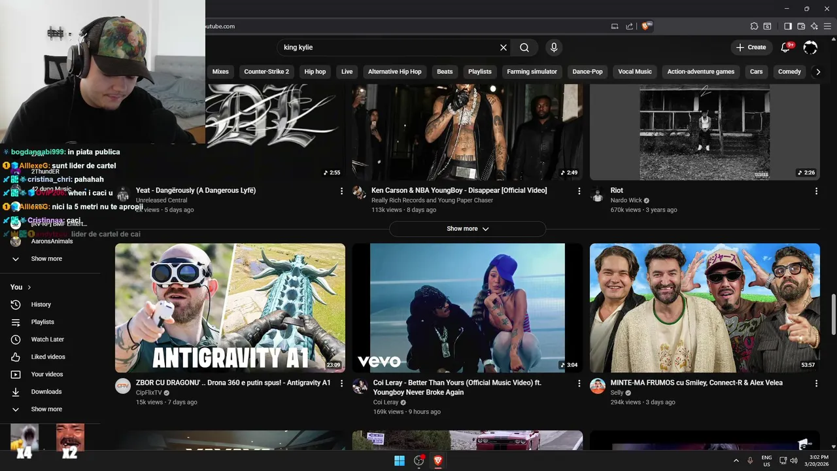Click the taskbar app icon with red badge
The height and width of the screenshot is (471, 837).
pos(419,461)
